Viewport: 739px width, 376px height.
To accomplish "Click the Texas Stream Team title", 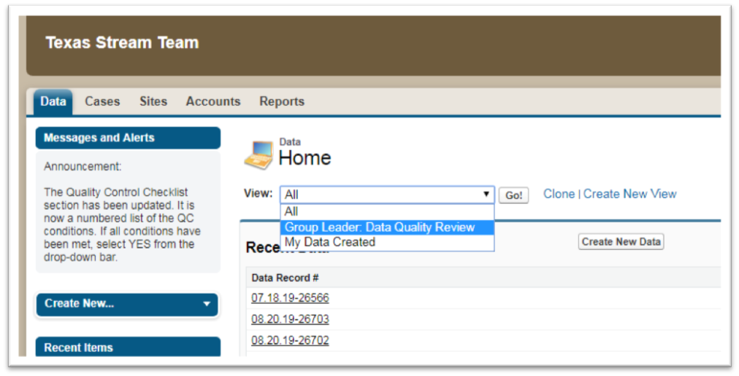I will 122,42.
